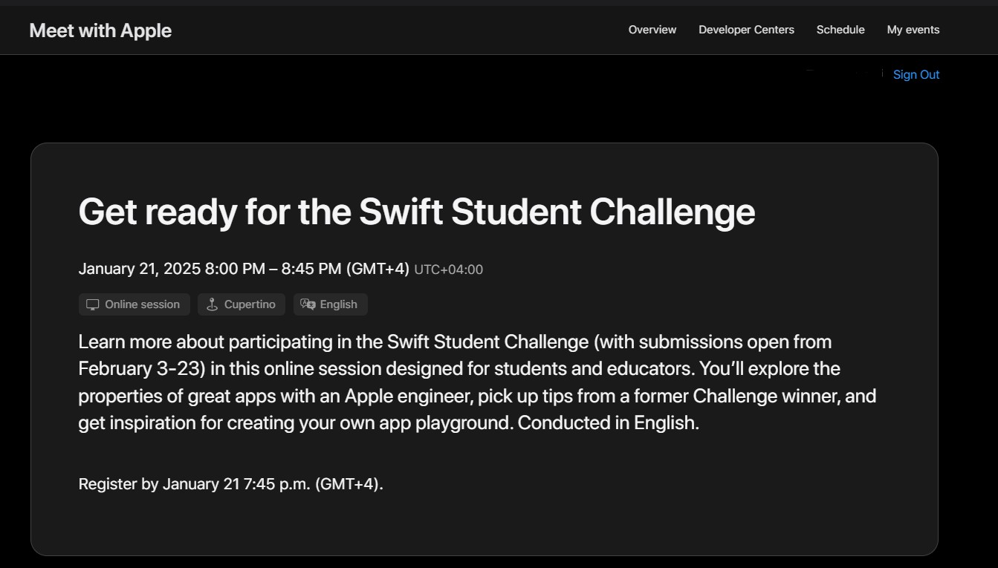998x568 pixels.
Task: Open the Developer Centers section
Action: 746,30
